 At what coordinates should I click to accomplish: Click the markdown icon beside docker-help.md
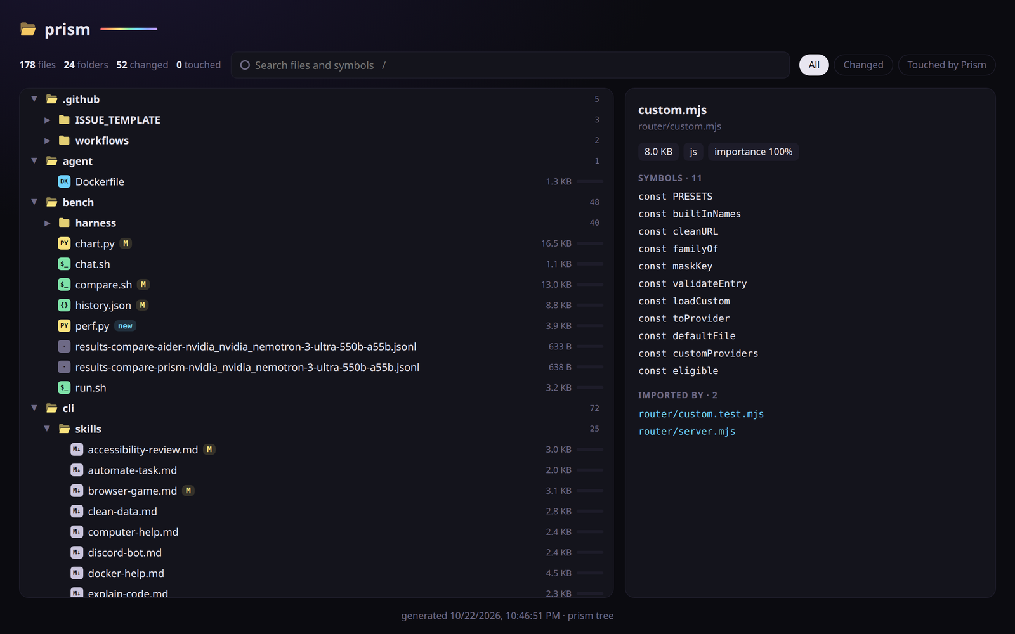pyautogui.click(x=77, y=573)
